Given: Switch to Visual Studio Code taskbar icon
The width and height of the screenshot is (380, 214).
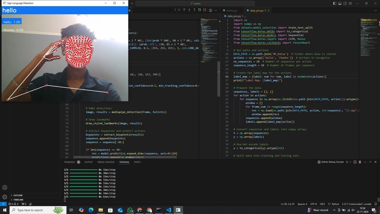Looking at the screenshot, I should pyautogui.click(x=169, y=210).
